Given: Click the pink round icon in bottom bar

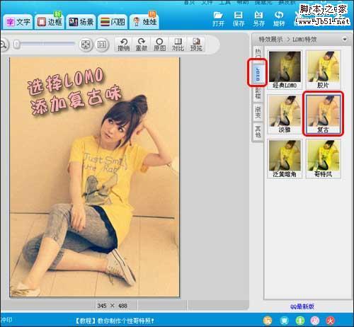Looking at the screenshot, I should coord(315,321).
